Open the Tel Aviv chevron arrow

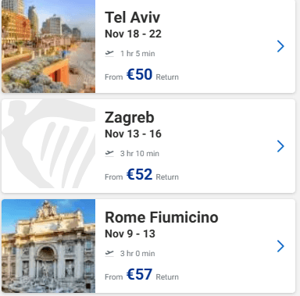280,46
